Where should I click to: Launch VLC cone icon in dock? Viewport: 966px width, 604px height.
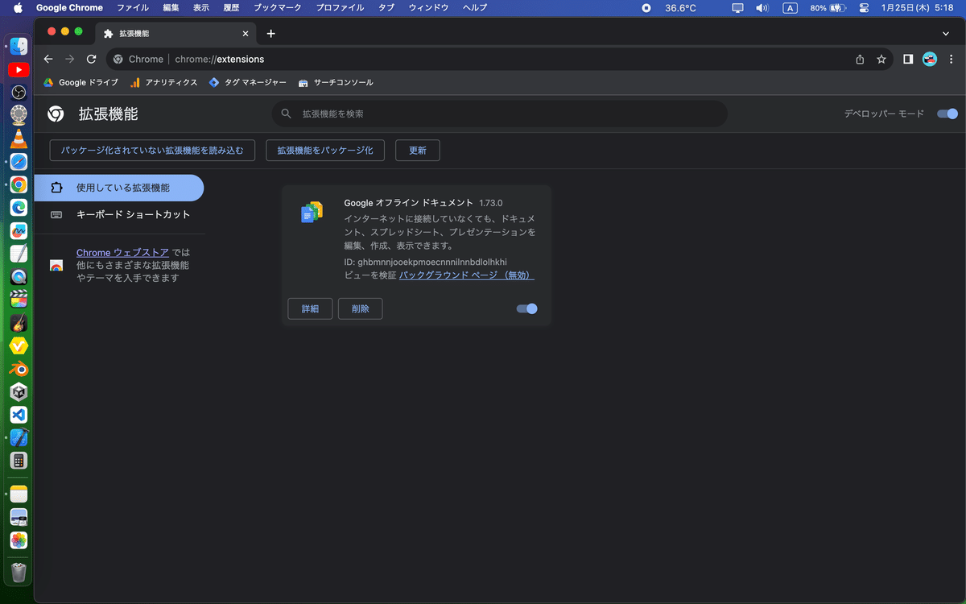click(19, 139)
